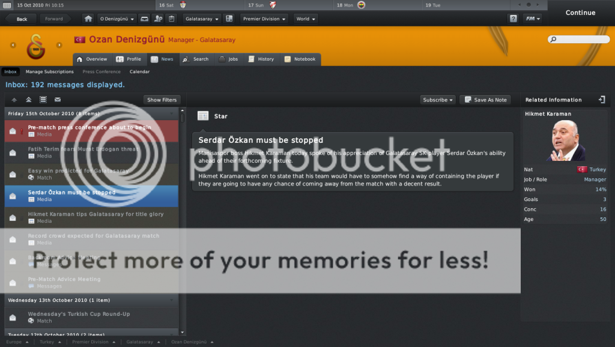
Task: Click Show Filters
Action: point(162,100)
